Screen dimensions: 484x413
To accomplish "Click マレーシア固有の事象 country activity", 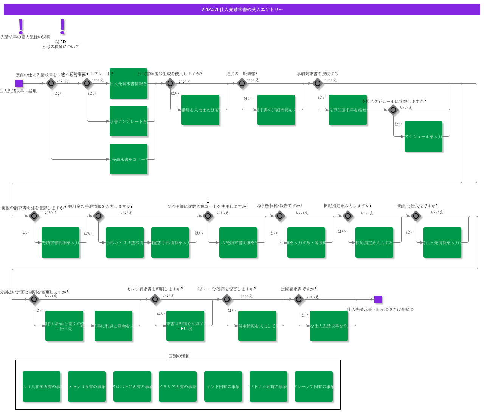I will (314, 386).
